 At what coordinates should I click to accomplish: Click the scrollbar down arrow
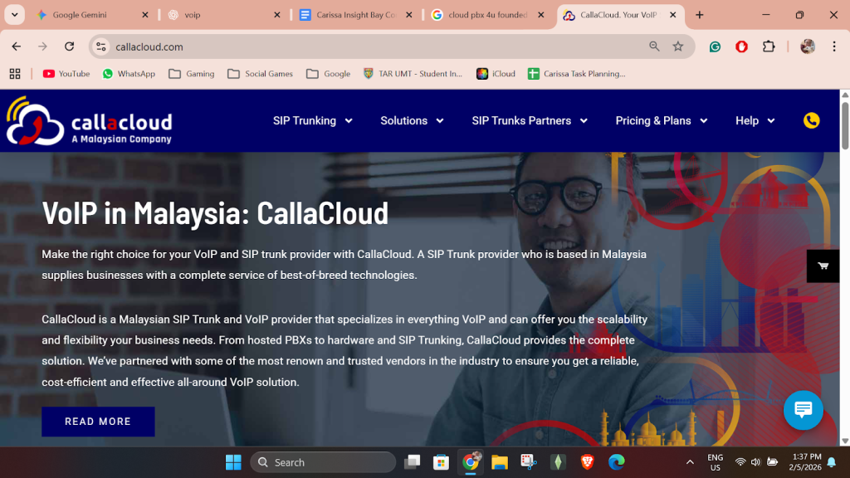click(x=845, y=441)
